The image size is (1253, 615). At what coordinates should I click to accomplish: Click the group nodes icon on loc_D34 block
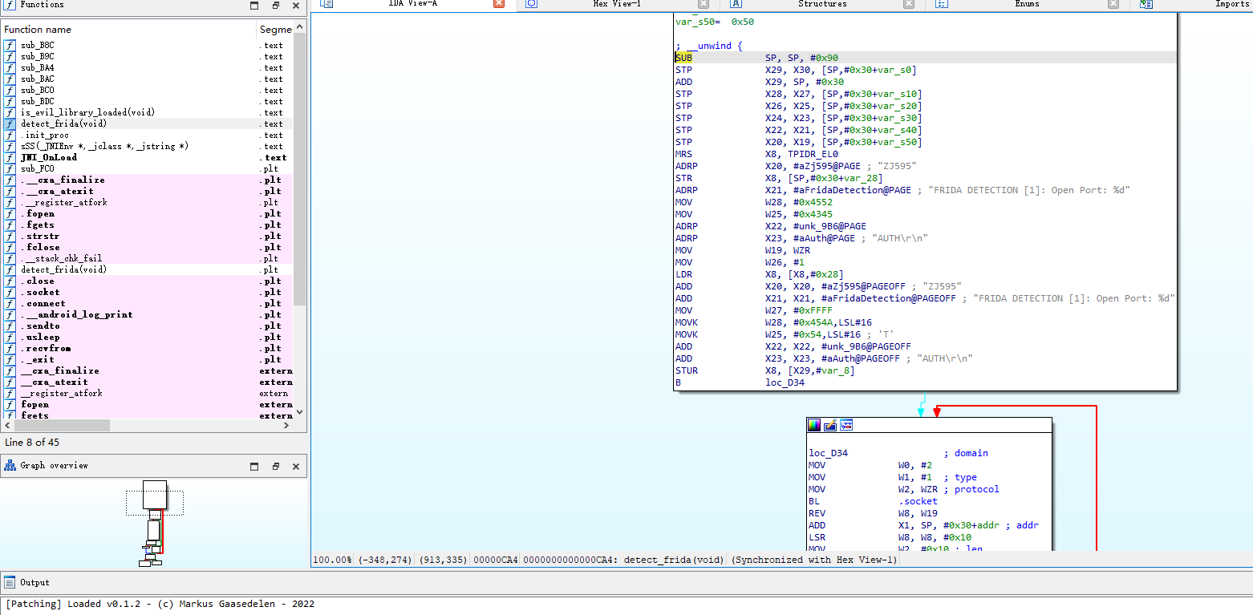click(846, 425)
